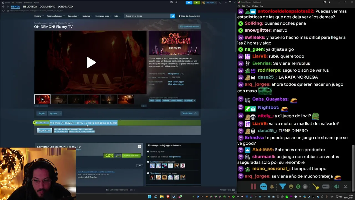Open Windows Start menu

coord(149,197)
